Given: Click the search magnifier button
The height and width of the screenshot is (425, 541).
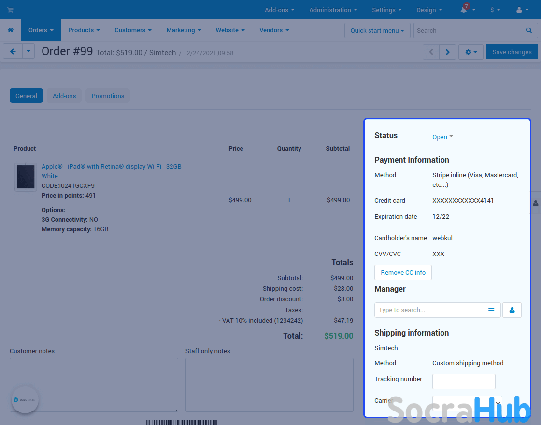Looking at the screenshot, I should (x=528, y=30).
